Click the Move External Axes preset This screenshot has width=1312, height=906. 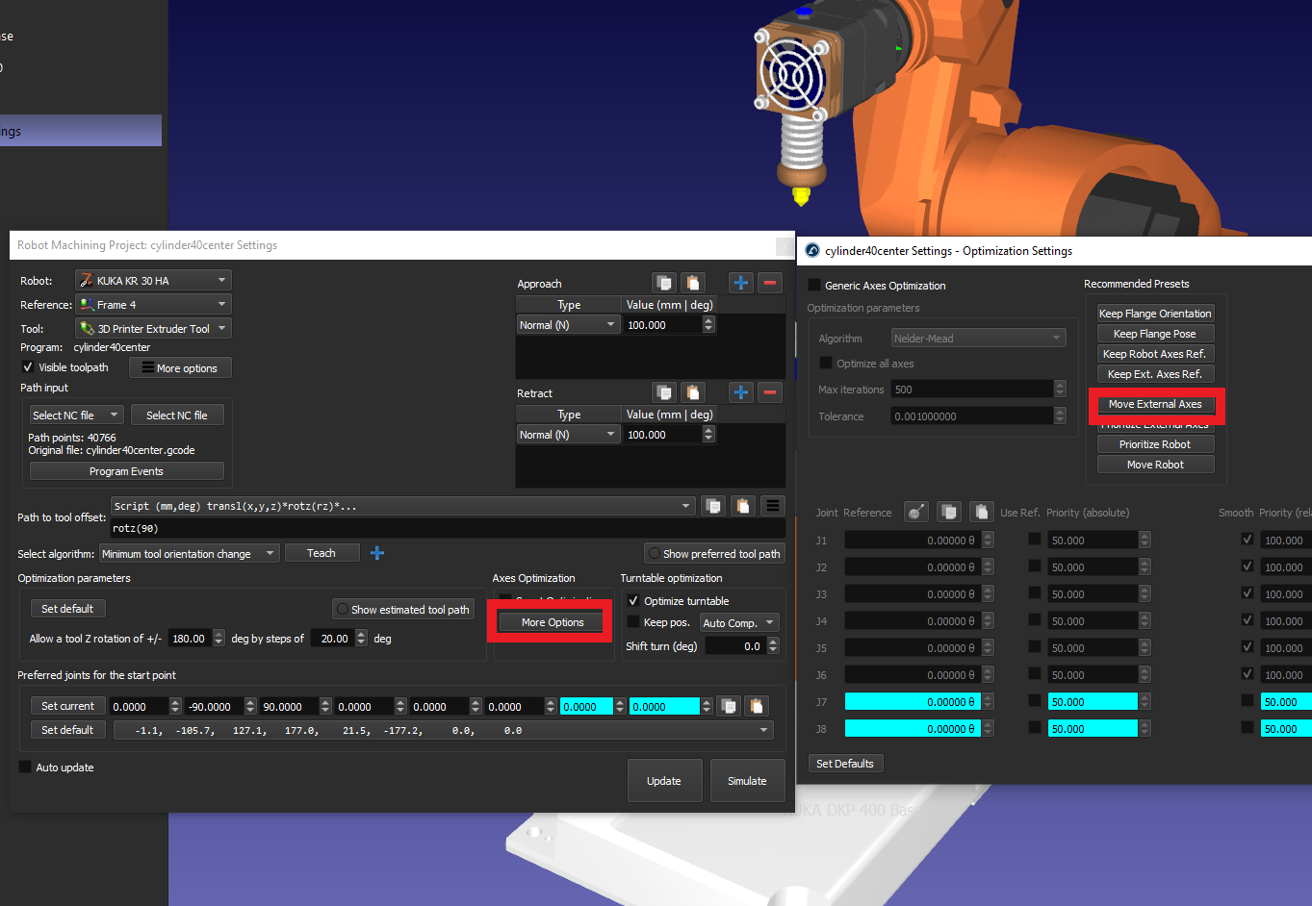click(1155, 405)
